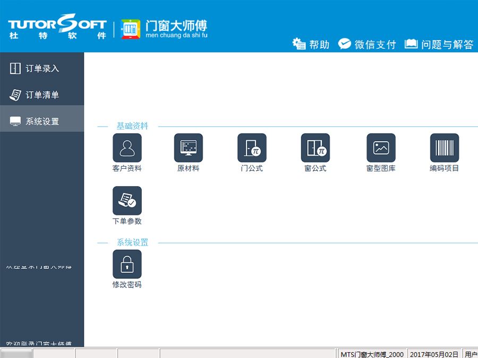Click 基础资料 section heading
This screenshot has height=358, width=478.
pos(133,126)
